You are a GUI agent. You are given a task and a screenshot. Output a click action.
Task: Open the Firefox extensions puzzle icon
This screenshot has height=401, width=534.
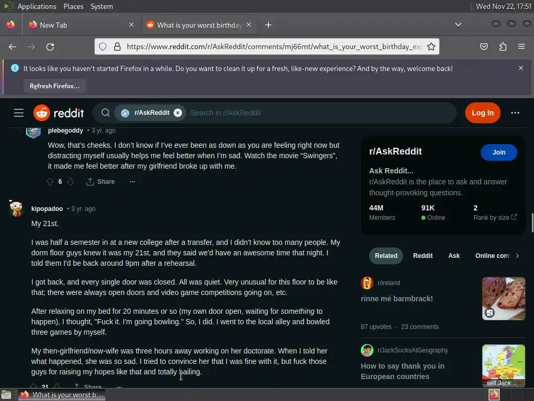(503, 46)
